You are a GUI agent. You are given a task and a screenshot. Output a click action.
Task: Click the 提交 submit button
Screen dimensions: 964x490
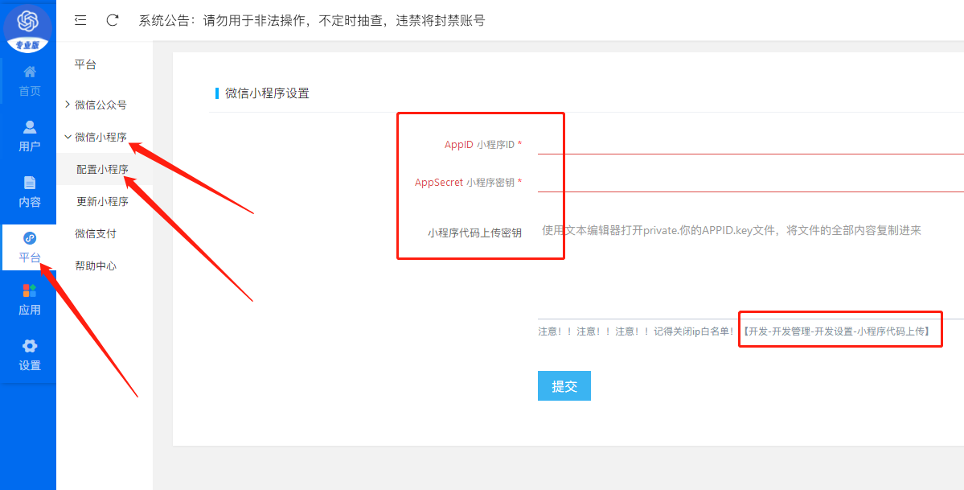tap(564, 386)
